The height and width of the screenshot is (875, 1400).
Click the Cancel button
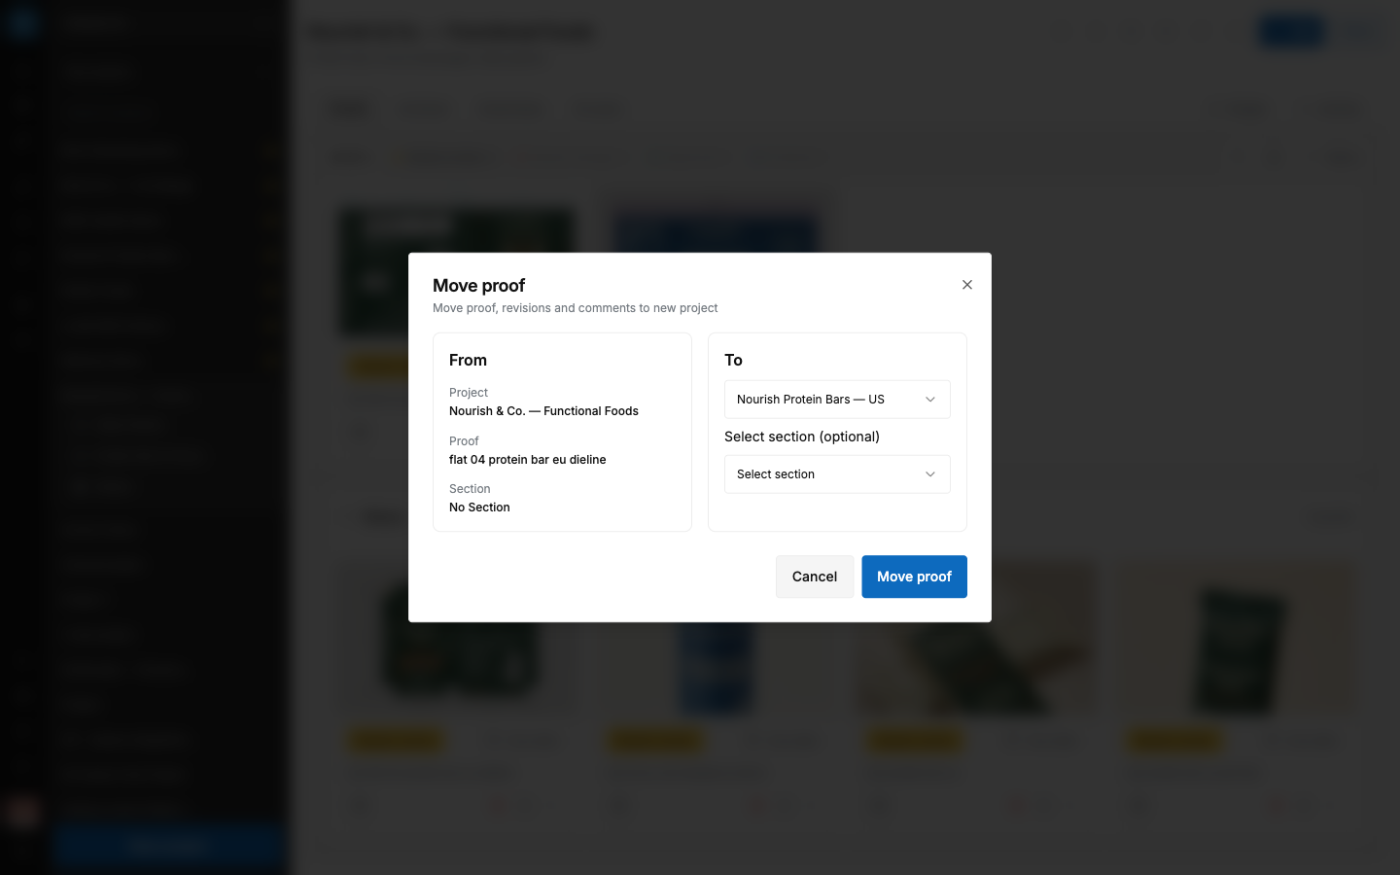click(815, 577)
